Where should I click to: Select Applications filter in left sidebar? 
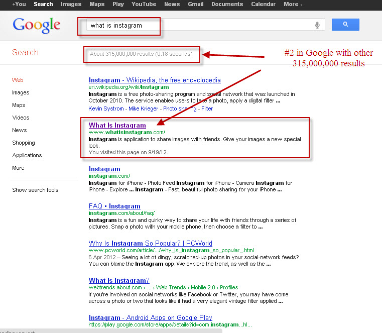[27, 155]
